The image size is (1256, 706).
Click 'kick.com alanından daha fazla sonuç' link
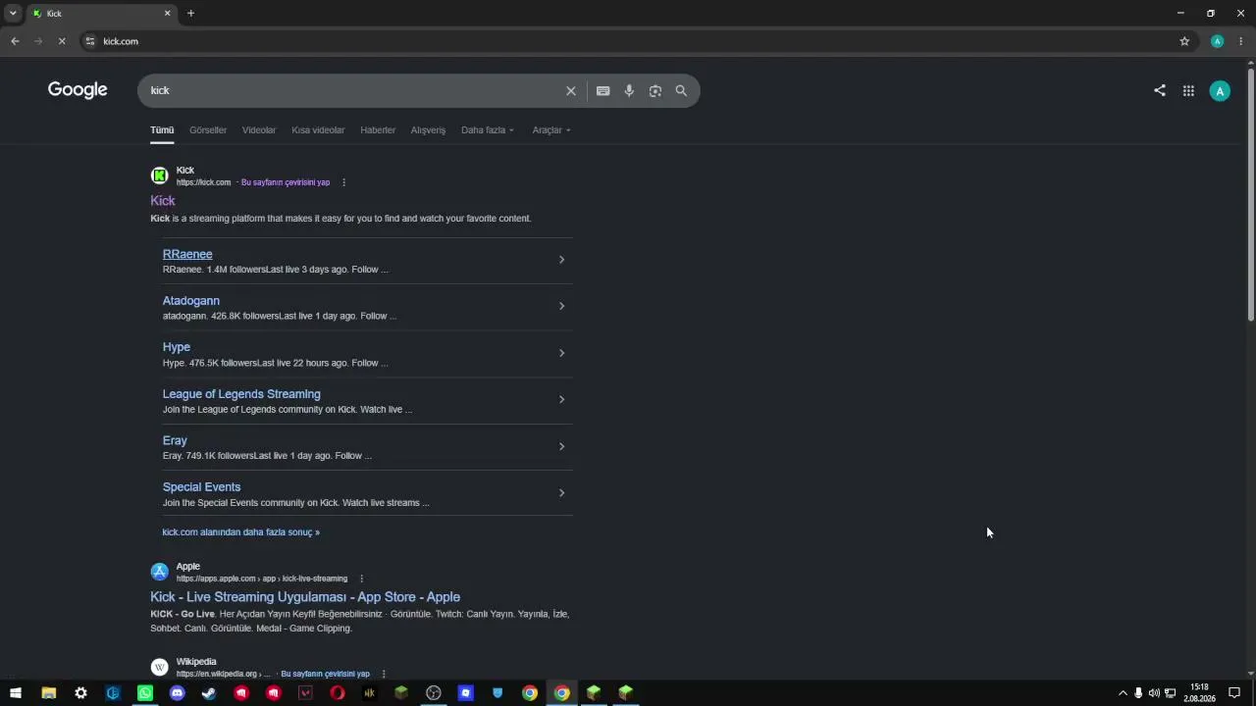click(241, 532)
